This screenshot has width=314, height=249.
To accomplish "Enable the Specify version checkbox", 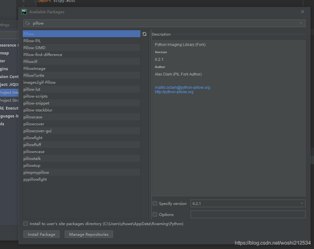I will (155, 203).
